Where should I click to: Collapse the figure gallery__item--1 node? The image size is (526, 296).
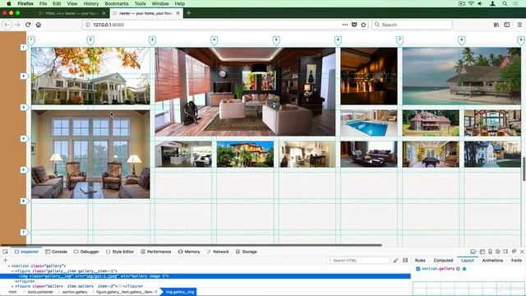[13, 271]
